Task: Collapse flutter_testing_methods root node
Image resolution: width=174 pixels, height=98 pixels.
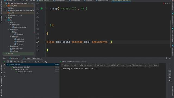Action: (x=4, y=3)
